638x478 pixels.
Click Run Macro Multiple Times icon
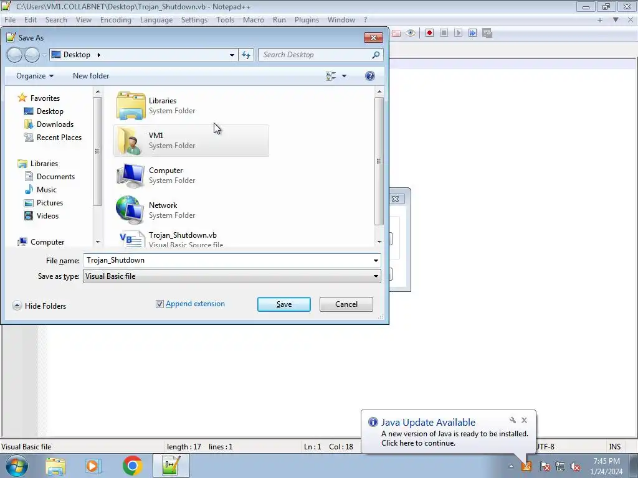pyautogui.click(x=472, y=33)
